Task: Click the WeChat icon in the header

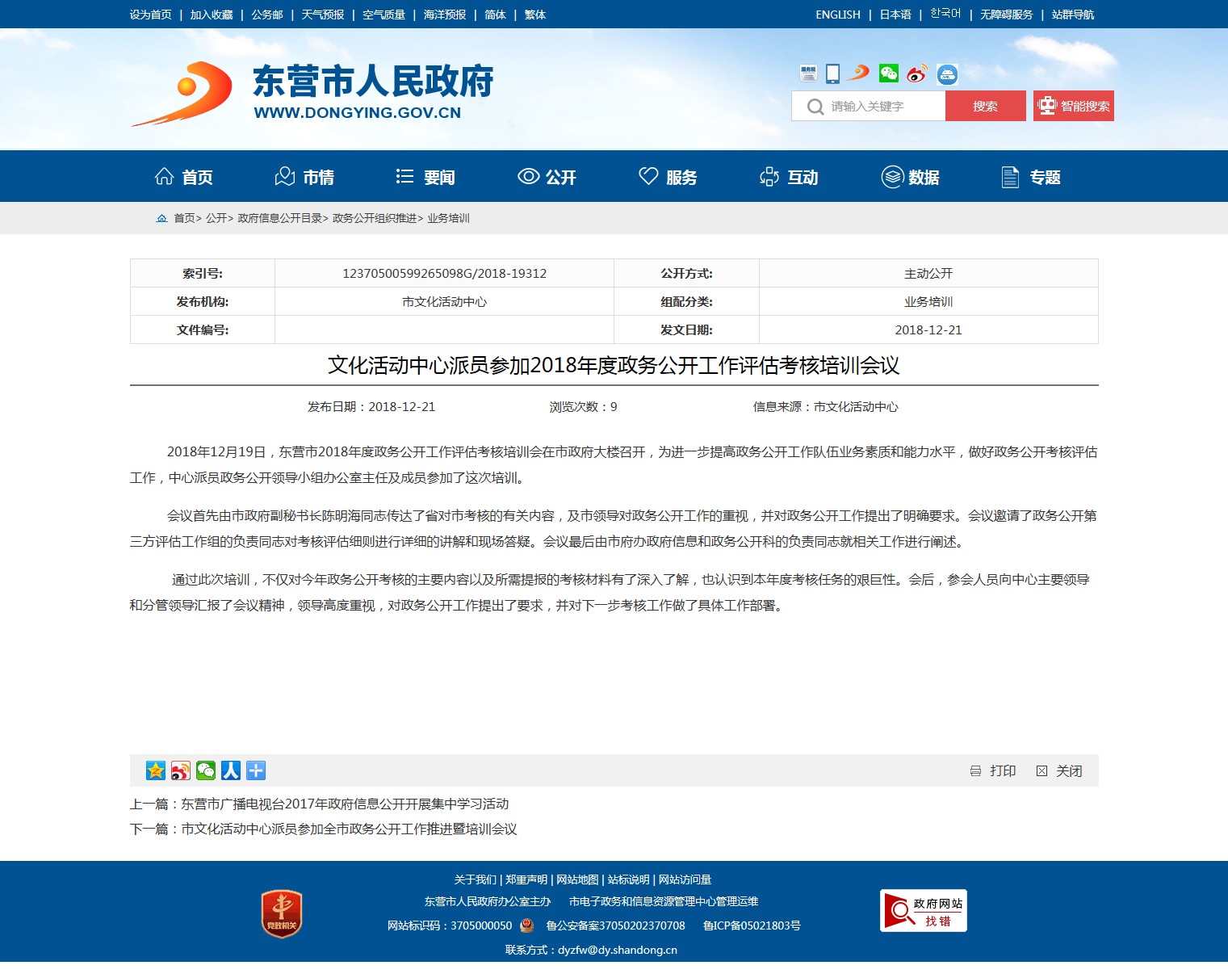Action: click(888, 74)
